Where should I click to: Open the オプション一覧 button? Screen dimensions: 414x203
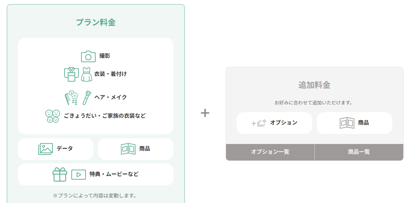click(270, 152)
